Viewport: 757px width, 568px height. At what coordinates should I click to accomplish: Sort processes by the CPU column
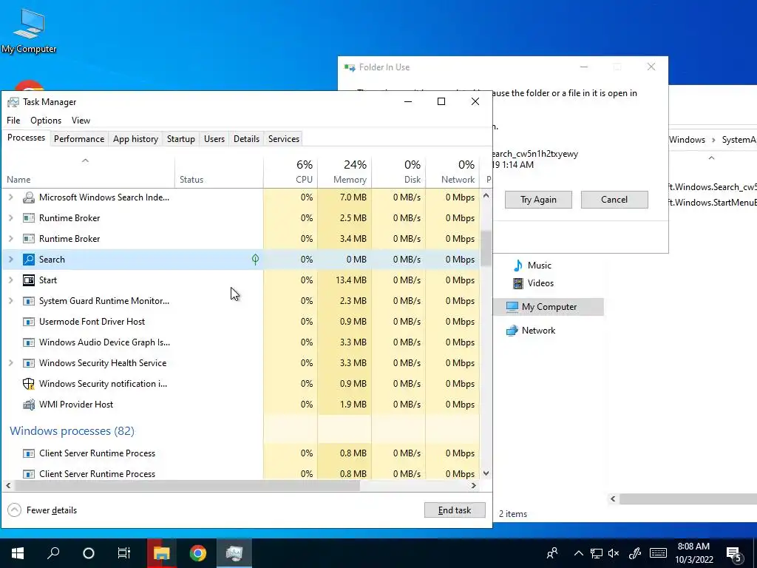coord(291,172)
